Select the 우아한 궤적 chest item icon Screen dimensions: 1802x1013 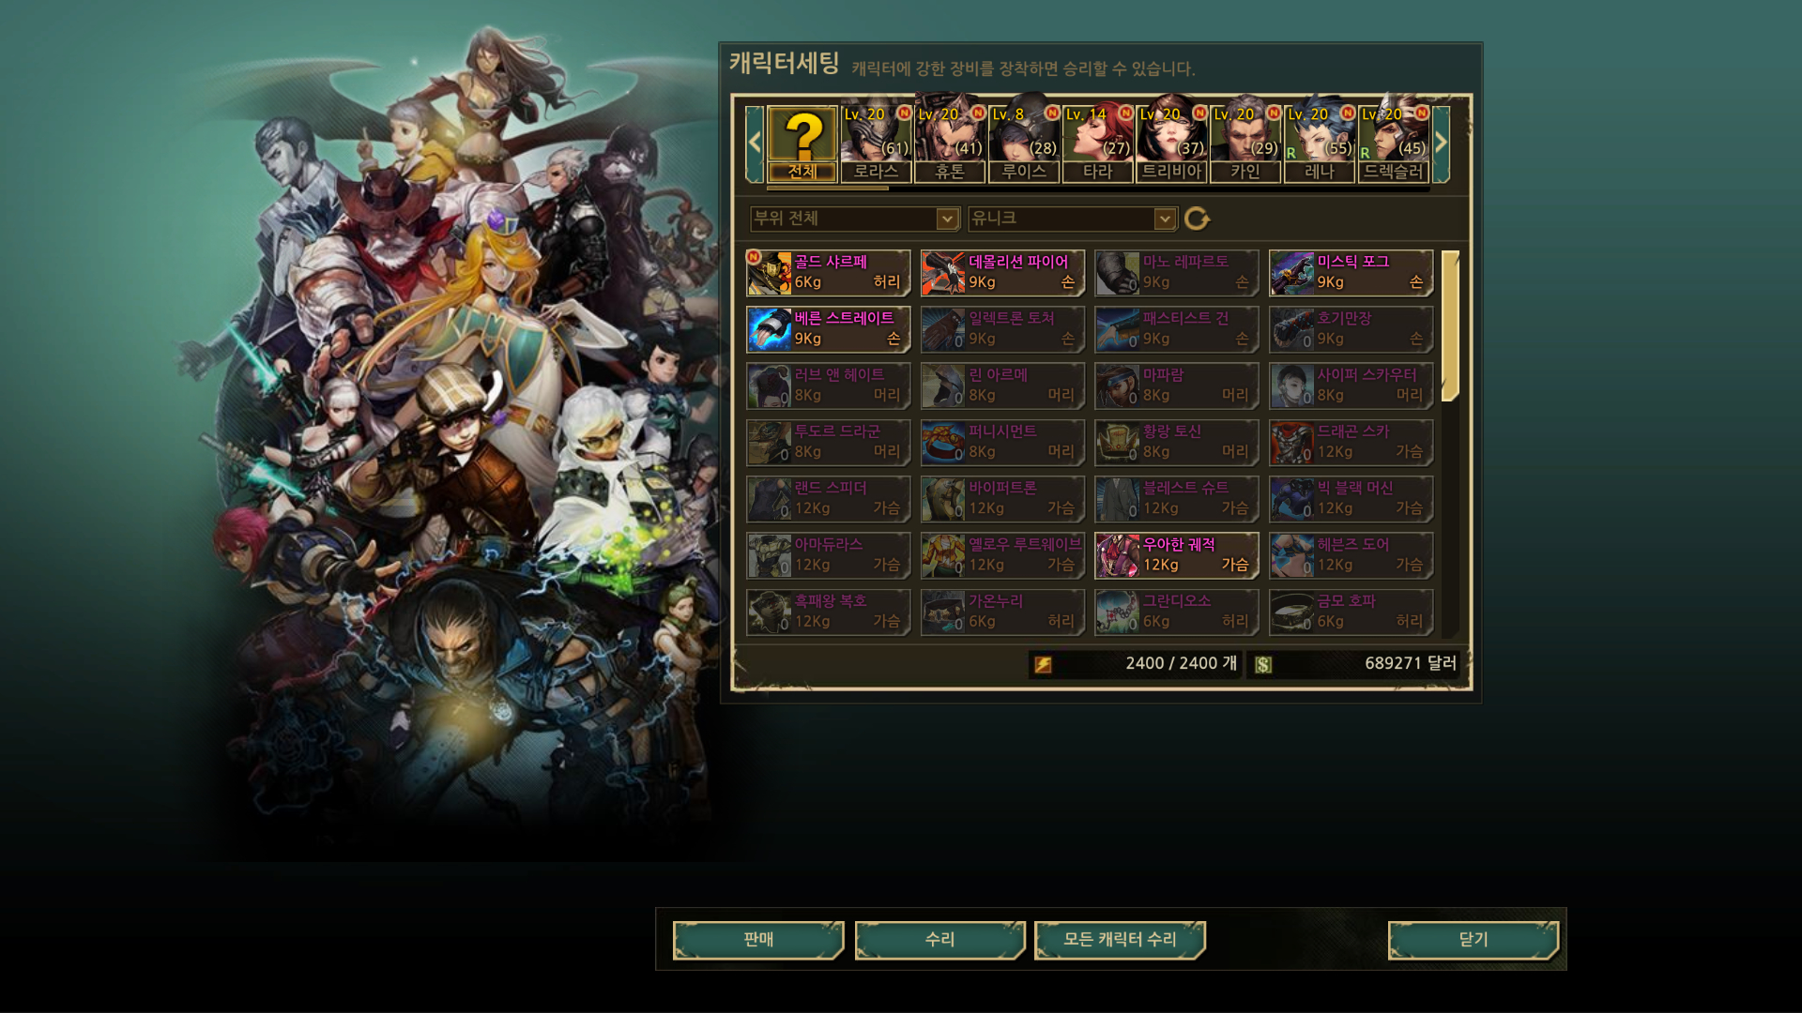pos(1118,555)
